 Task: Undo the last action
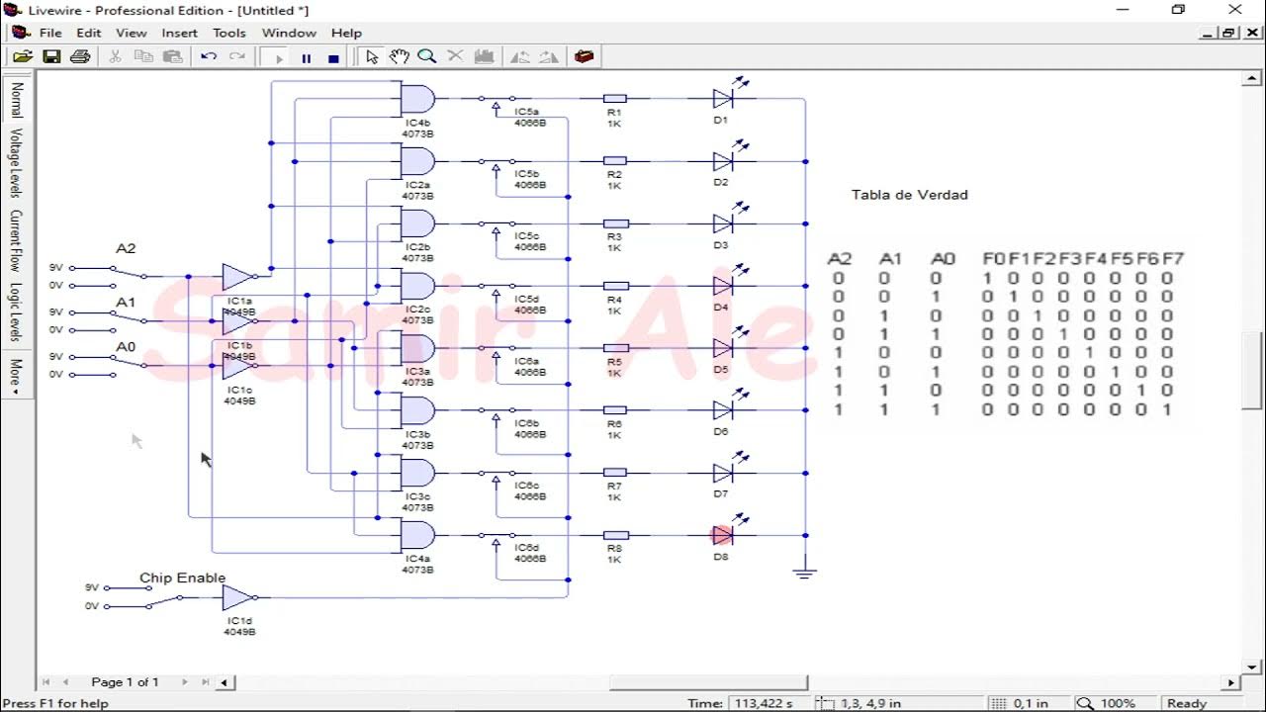[209, 57]
